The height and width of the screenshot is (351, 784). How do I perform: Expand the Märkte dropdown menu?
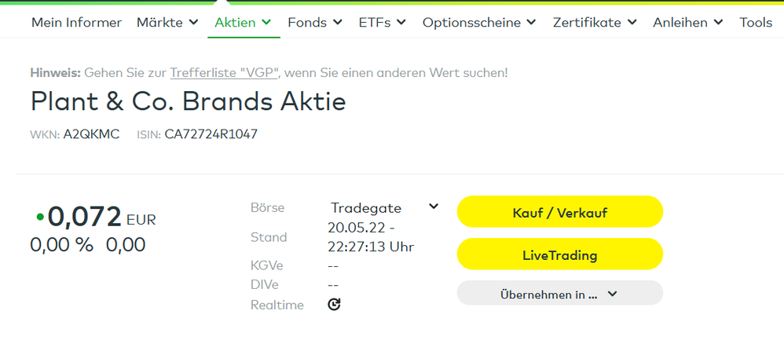(x=167, y=23)
